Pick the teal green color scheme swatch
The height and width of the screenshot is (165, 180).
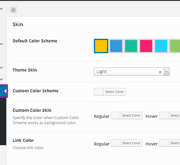point(131,46)
